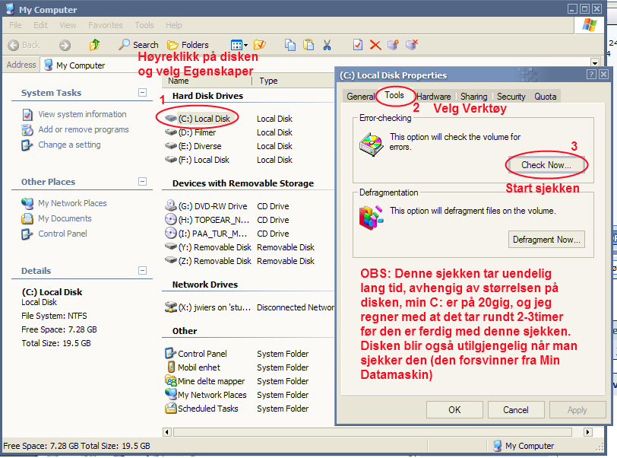
Task: Collapse the System Tasks panel
Action: (x=142, y=92)
